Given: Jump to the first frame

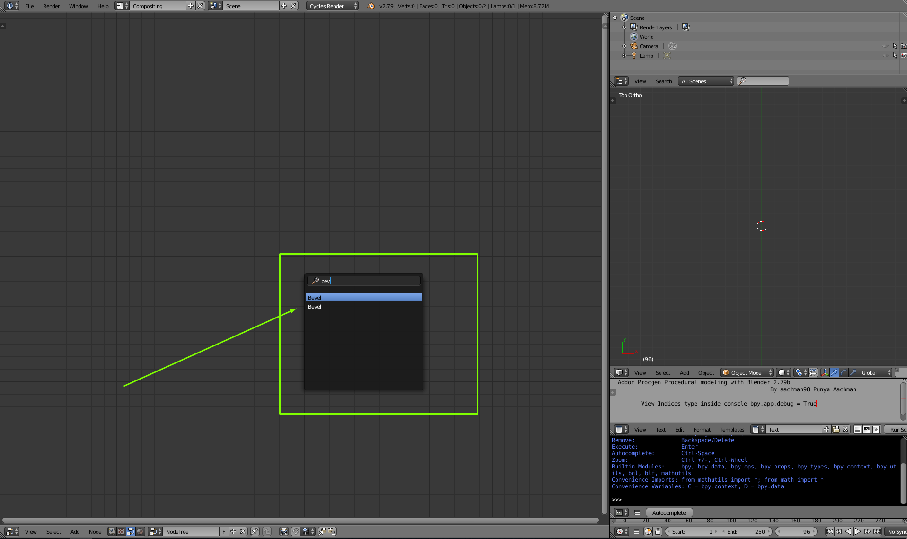Looking at the screenshot, I should point(829,532).
